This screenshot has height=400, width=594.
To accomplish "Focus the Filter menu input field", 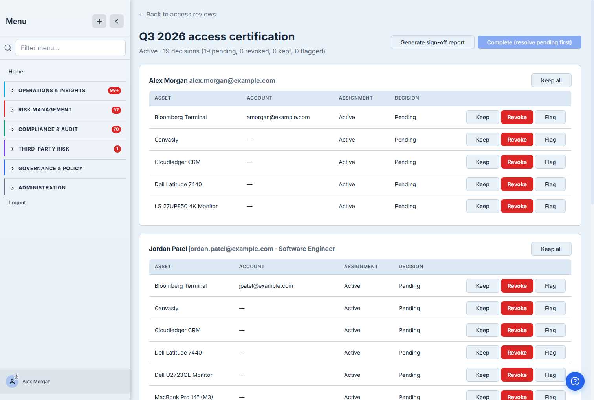I will (x=70, y=48).
